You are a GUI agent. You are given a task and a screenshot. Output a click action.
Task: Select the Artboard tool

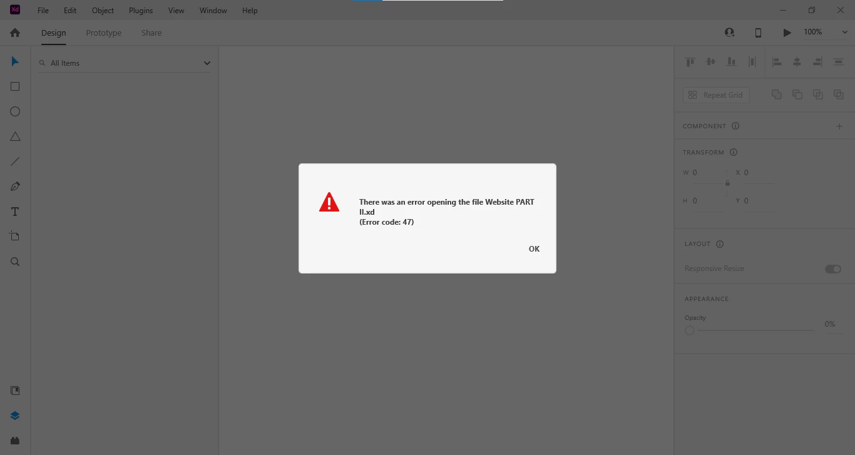[x=15, y=236]
